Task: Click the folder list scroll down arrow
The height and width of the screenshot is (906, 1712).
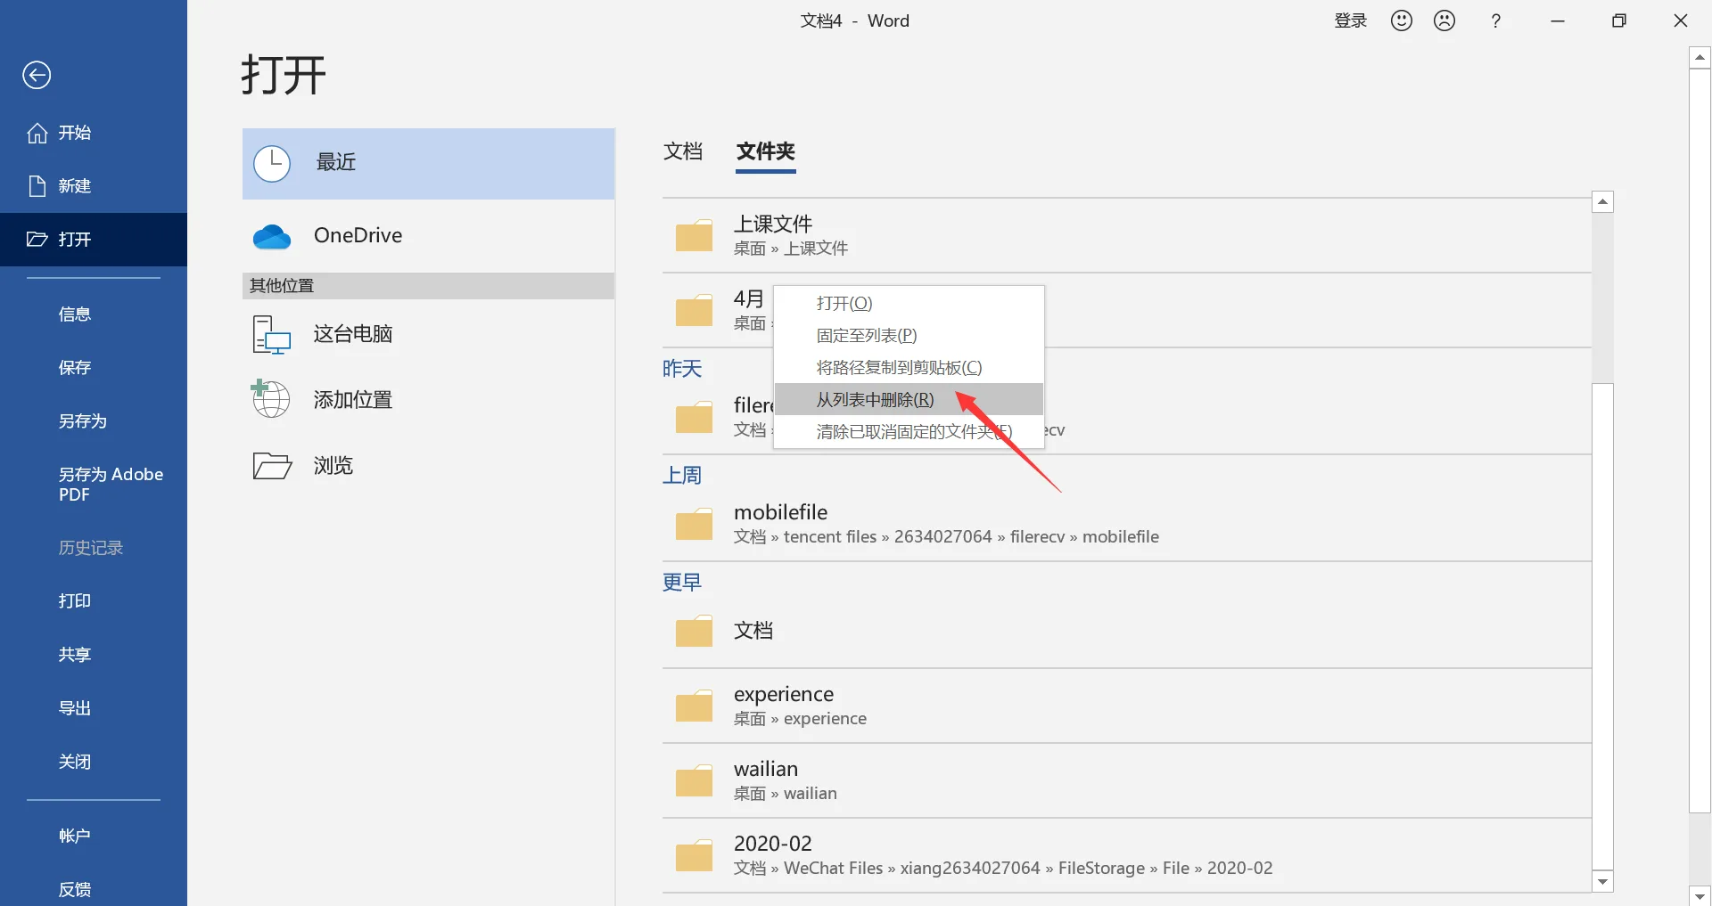Action: [x=1602, y=881]
